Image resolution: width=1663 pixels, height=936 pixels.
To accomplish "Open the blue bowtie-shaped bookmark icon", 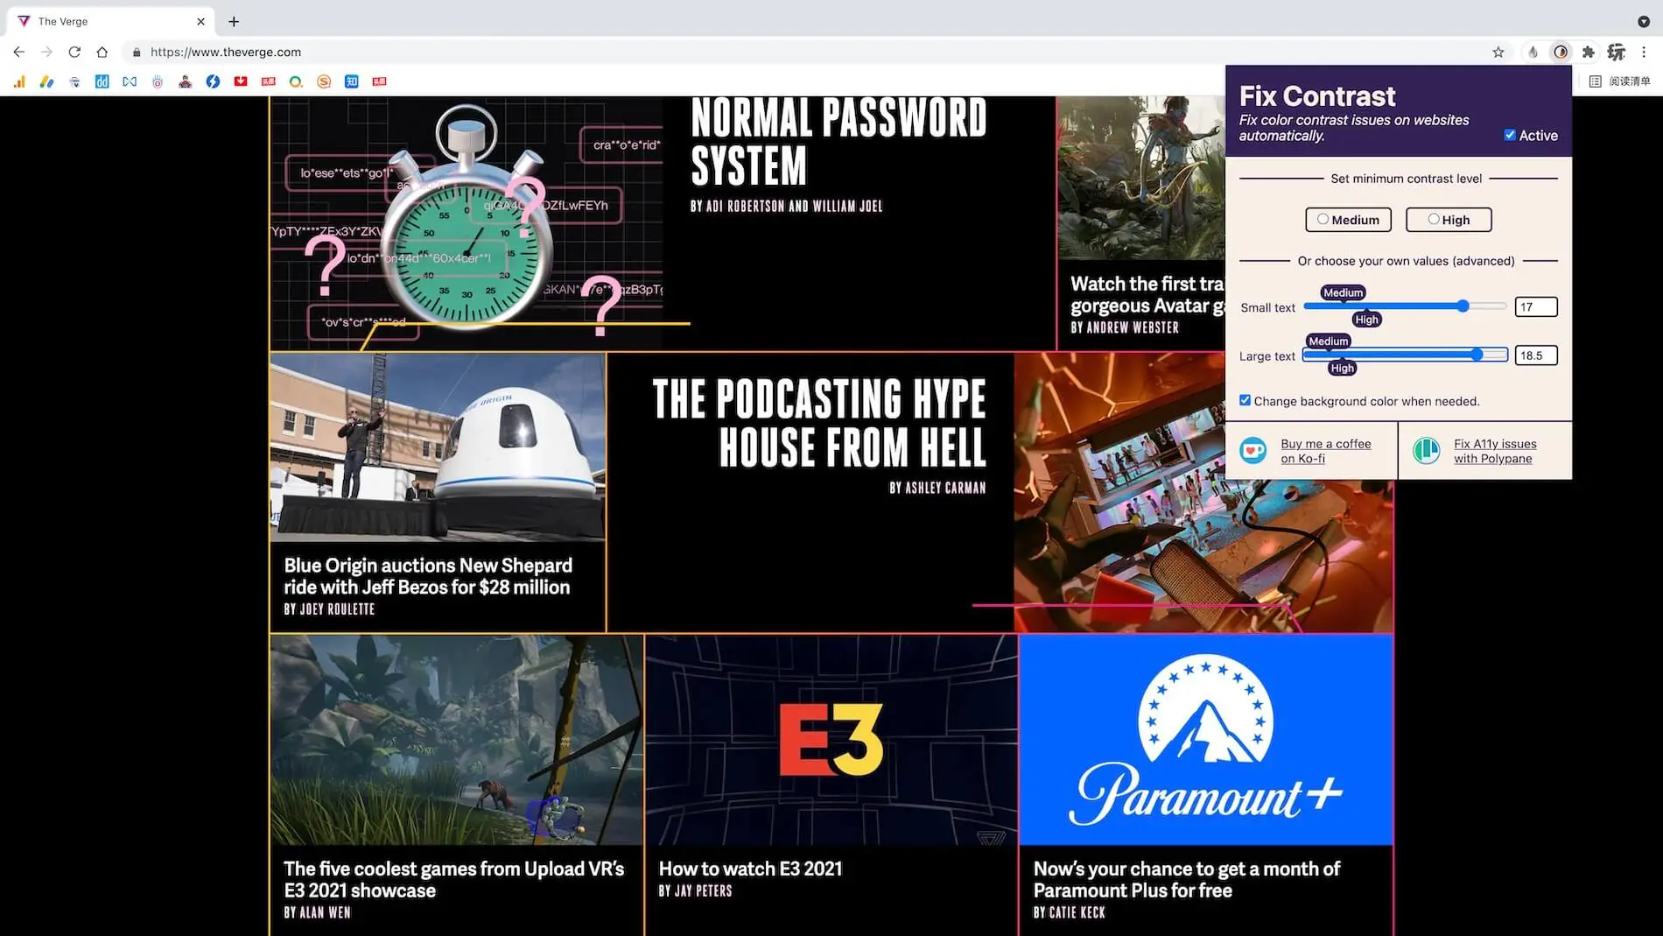I will click(130, 81).
